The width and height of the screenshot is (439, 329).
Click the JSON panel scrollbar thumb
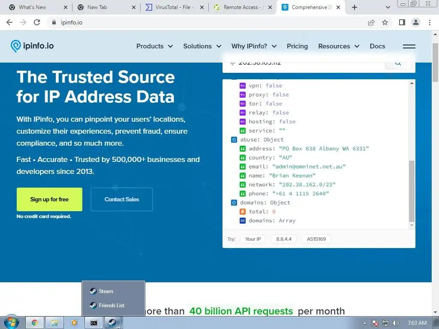point(412,191)
